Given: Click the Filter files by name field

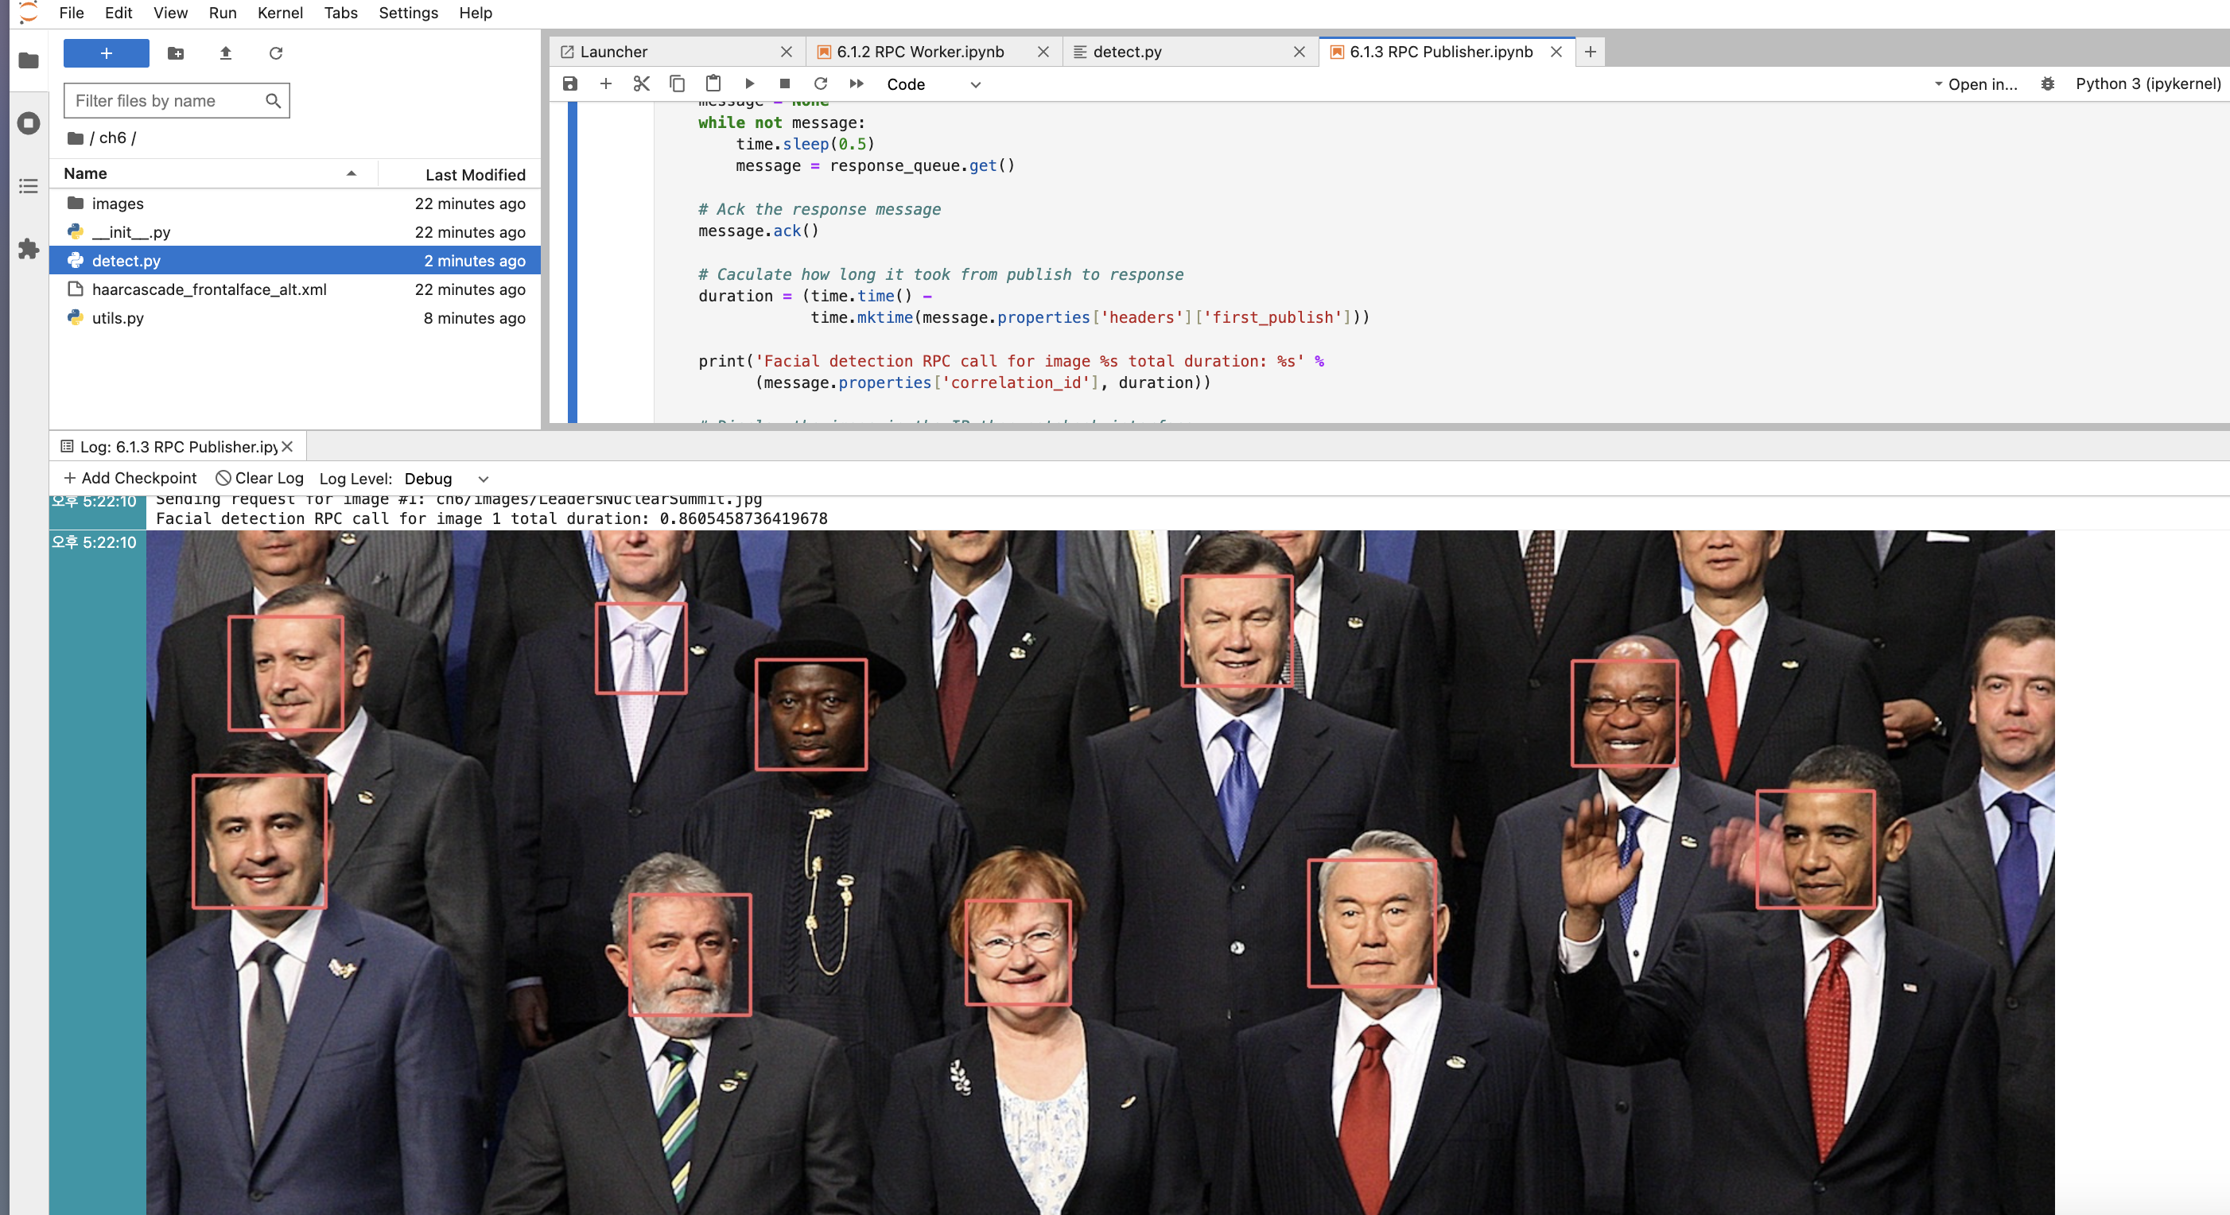Looking at the screenshot, I should coord(165,101).
